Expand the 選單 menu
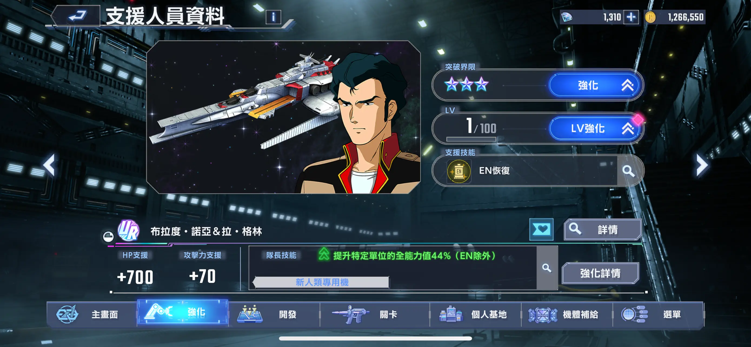This screenshot has height=347, width=751. [x=658, y=314]
